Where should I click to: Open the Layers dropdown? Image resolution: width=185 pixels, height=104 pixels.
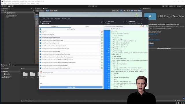coord(172,6)
